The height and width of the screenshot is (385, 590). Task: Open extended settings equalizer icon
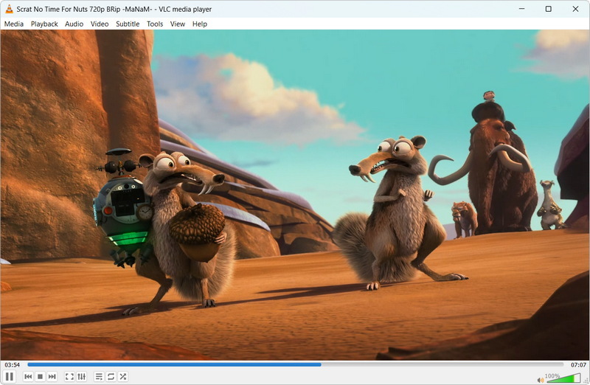click(x=82, y=376)
